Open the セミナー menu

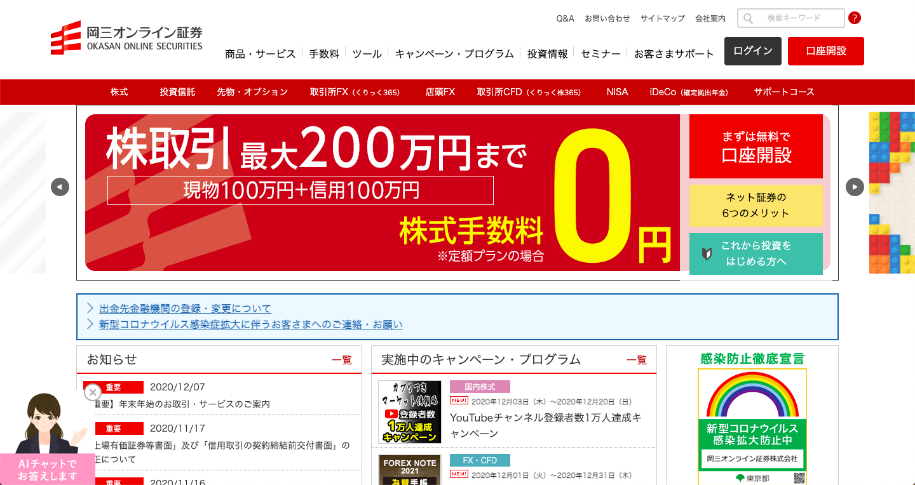[x=600, y=53]
